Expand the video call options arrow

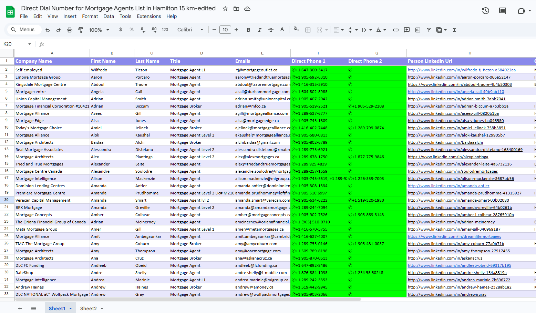coord(530,11)
